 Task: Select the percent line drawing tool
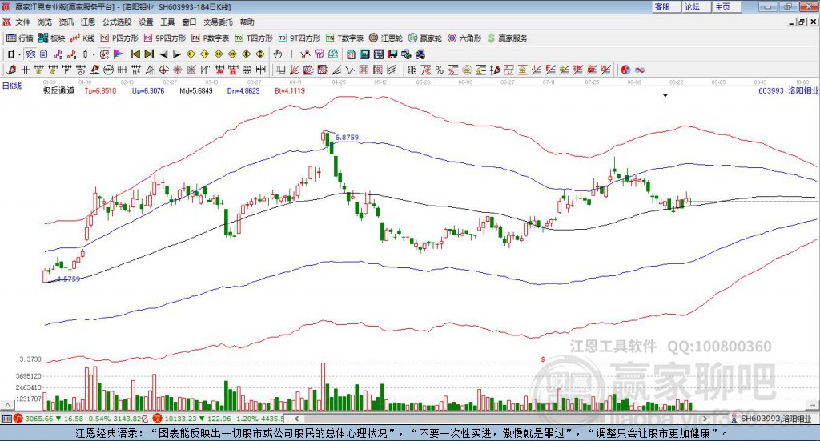pos(440,70)
